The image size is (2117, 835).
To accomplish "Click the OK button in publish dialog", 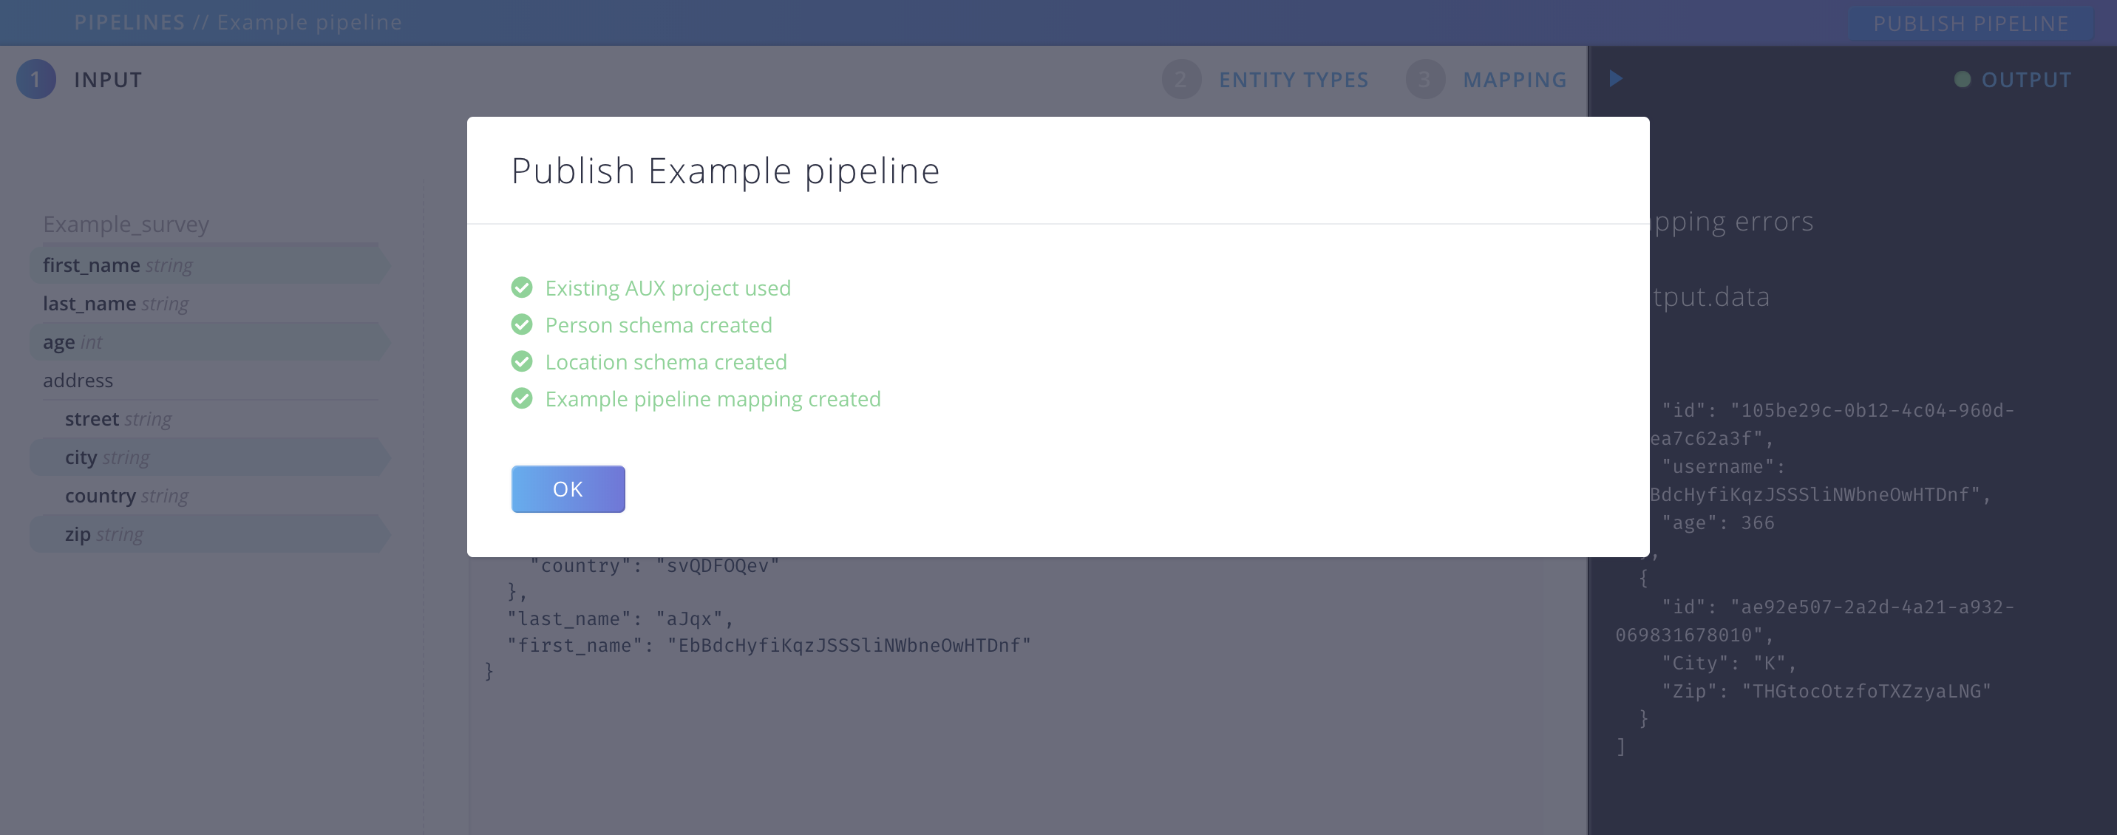I will [568, 489].
